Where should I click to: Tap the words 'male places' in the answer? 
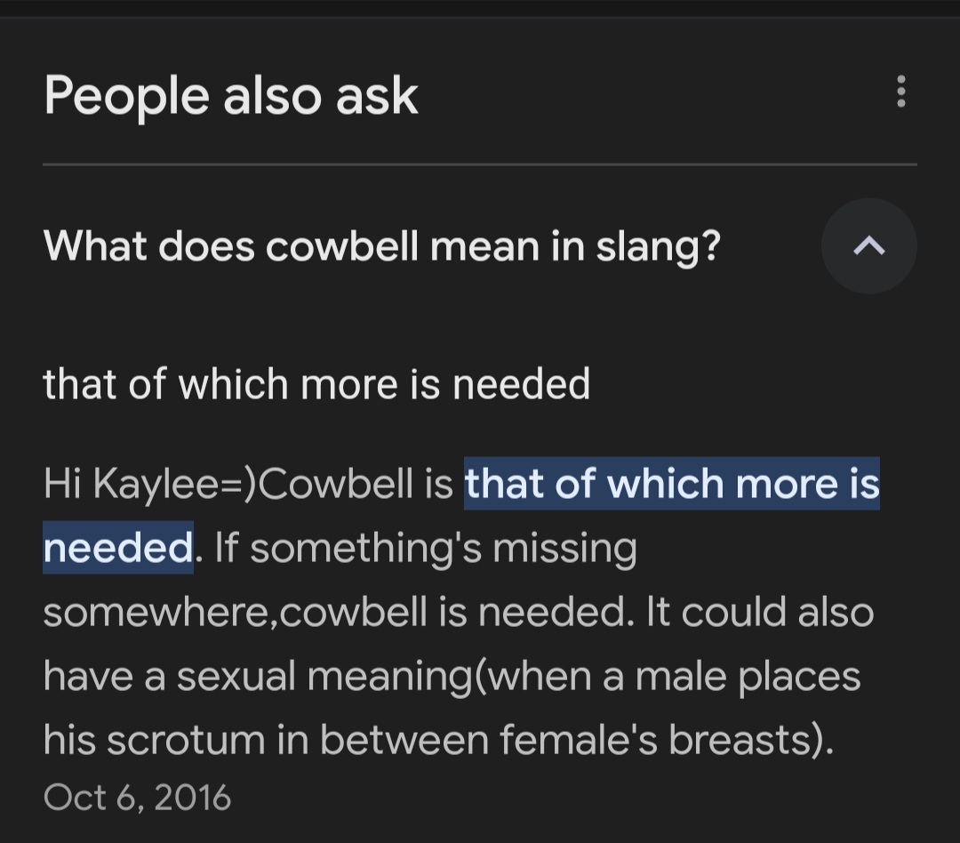[x=748, y=678]
